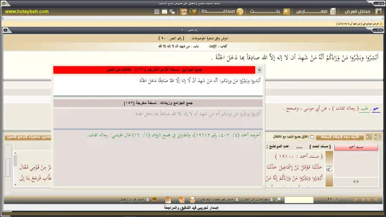Click باب من شهد أن لا إله إلا الله text

click(x=179, y=46)
